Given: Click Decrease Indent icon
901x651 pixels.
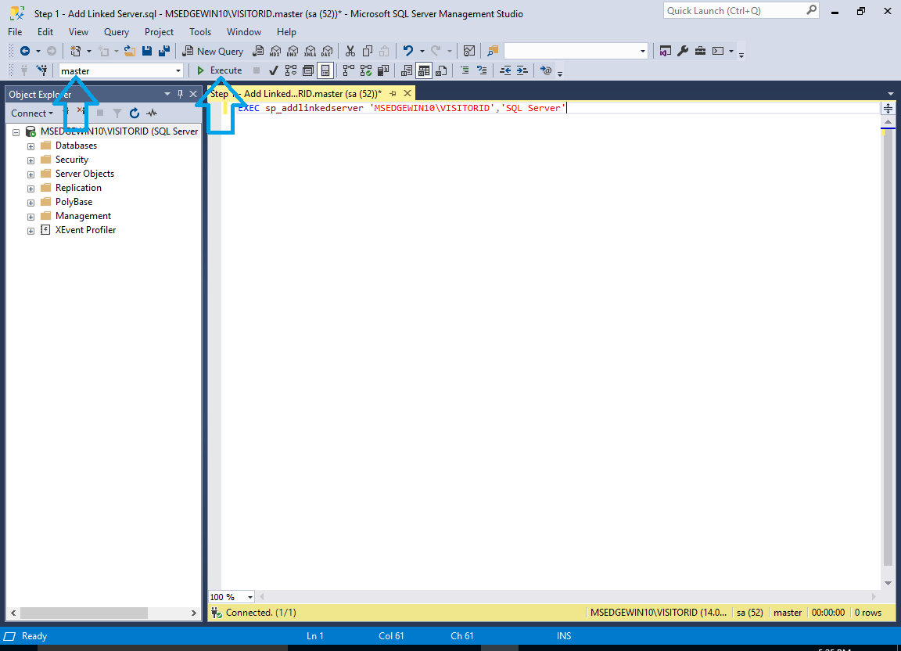Looking at the screenshot, I should pyautogui.click(x=505, y=70).
